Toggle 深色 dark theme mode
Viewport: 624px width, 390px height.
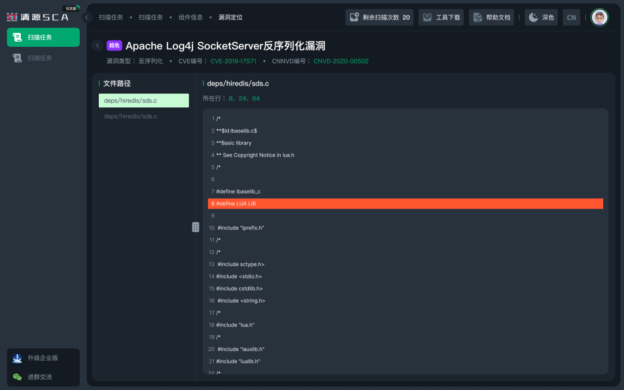(541, 17)
